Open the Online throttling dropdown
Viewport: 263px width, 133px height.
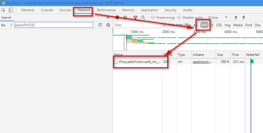[x=218, y=17]
